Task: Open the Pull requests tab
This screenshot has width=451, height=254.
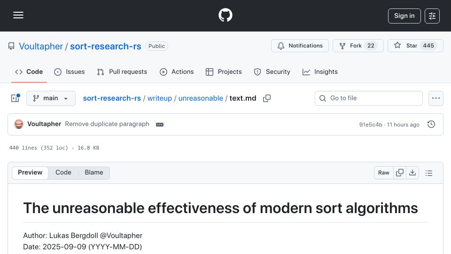Action: click(x=122, y=71)
